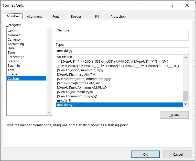
Task: Select m/d/yy;@ format code
Action: point(119,101)
